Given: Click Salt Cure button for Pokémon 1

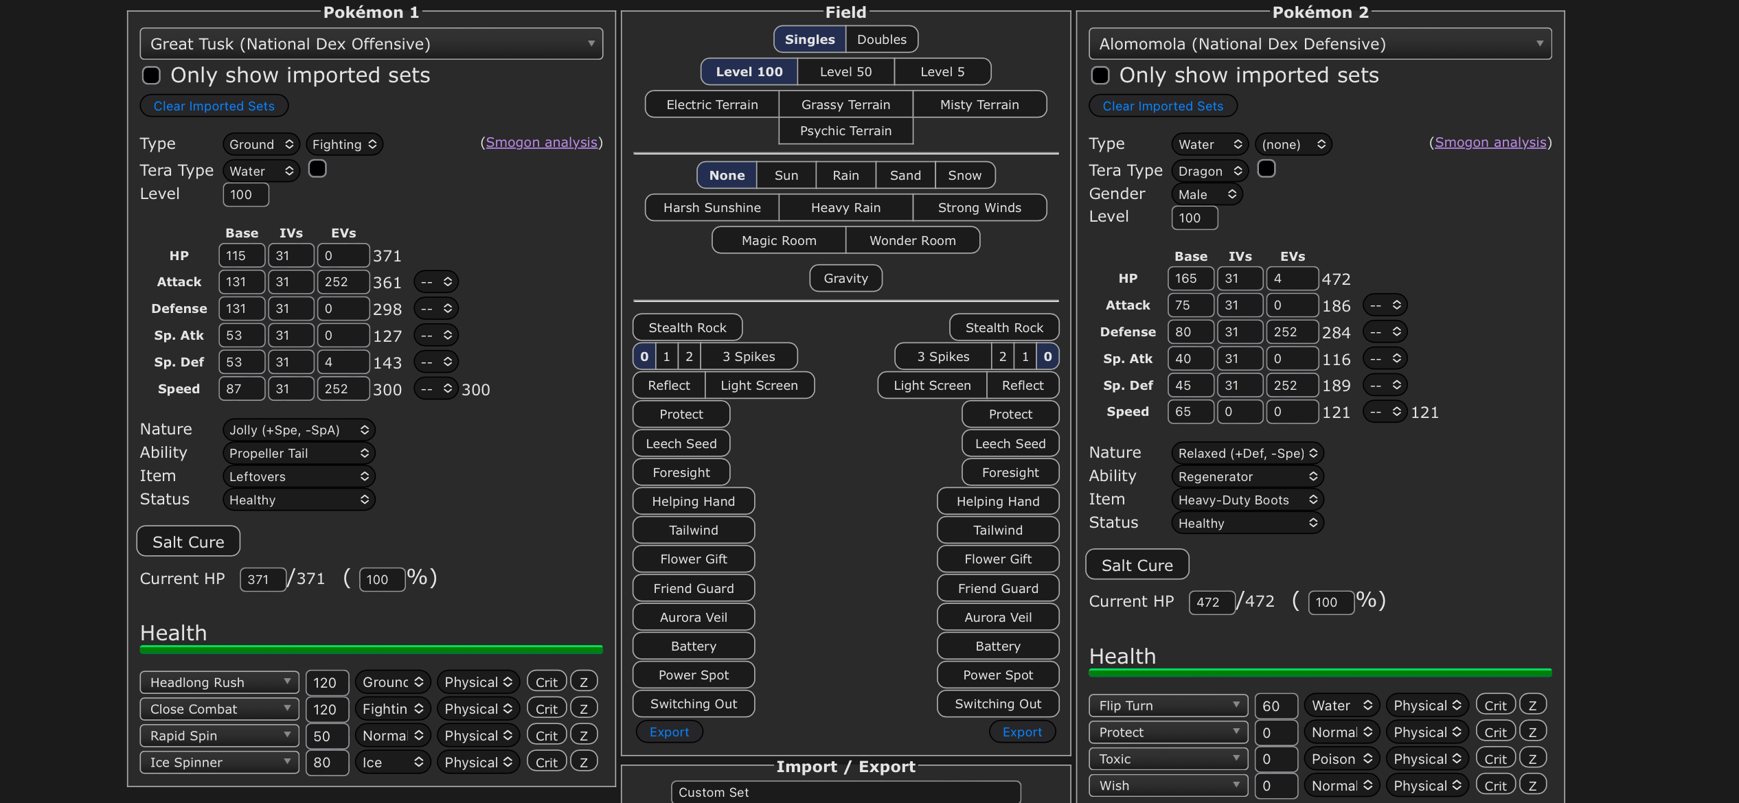Looking at the screenshot, I should coord(188,542).
